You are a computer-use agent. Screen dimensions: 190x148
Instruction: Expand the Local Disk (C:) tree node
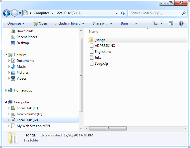pyautogui.click(x=9, y=108)
